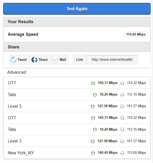153x163 pixels.
Task: Click the second GTT row upload icon
Action: [x=122, y=118]
